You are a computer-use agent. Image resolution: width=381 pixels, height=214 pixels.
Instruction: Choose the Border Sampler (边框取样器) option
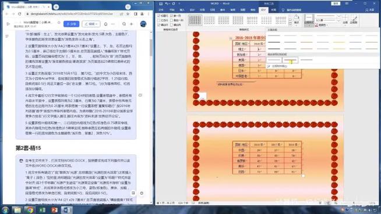point(280,66)
